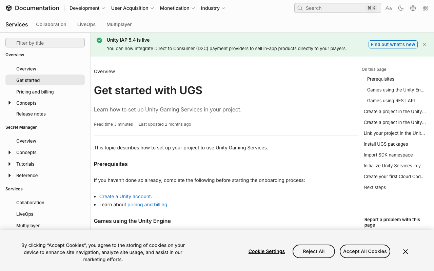Viewport: 434px width, 271px height.
Task: Open the pricing and billing inline link
Action: point(147,205)
